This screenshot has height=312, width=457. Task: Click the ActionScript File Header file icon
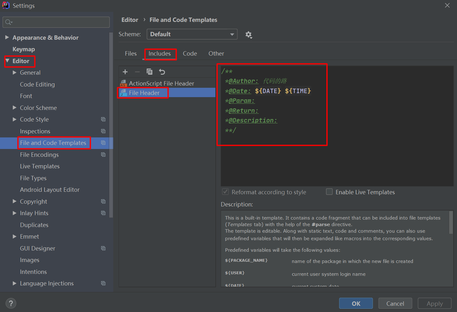(123, 83)
